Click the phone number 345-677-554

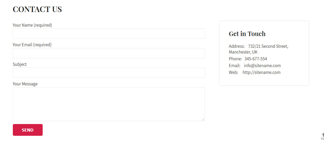[256, 59]
